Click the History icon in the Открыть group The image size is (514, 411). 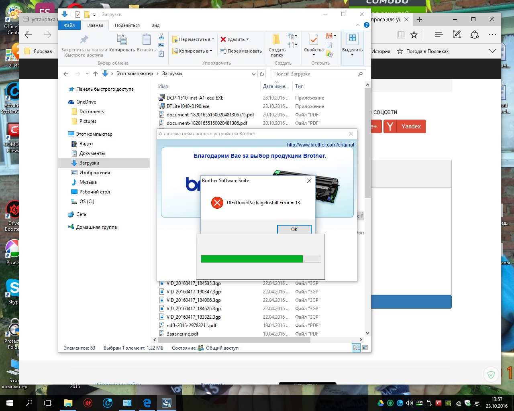[329, 54]
